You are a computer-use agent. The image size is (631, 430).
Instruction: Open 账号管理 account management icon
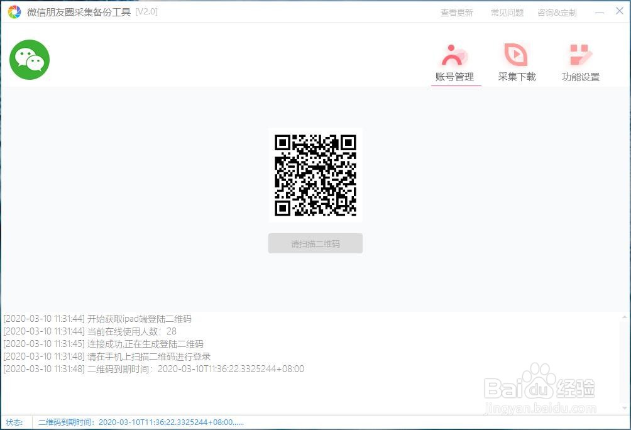click(x=454, y=55)
